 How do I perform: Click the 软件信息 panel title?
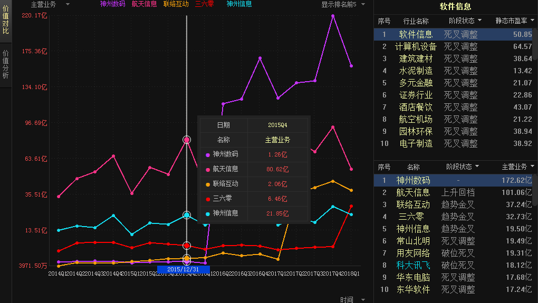click(455, 6)
